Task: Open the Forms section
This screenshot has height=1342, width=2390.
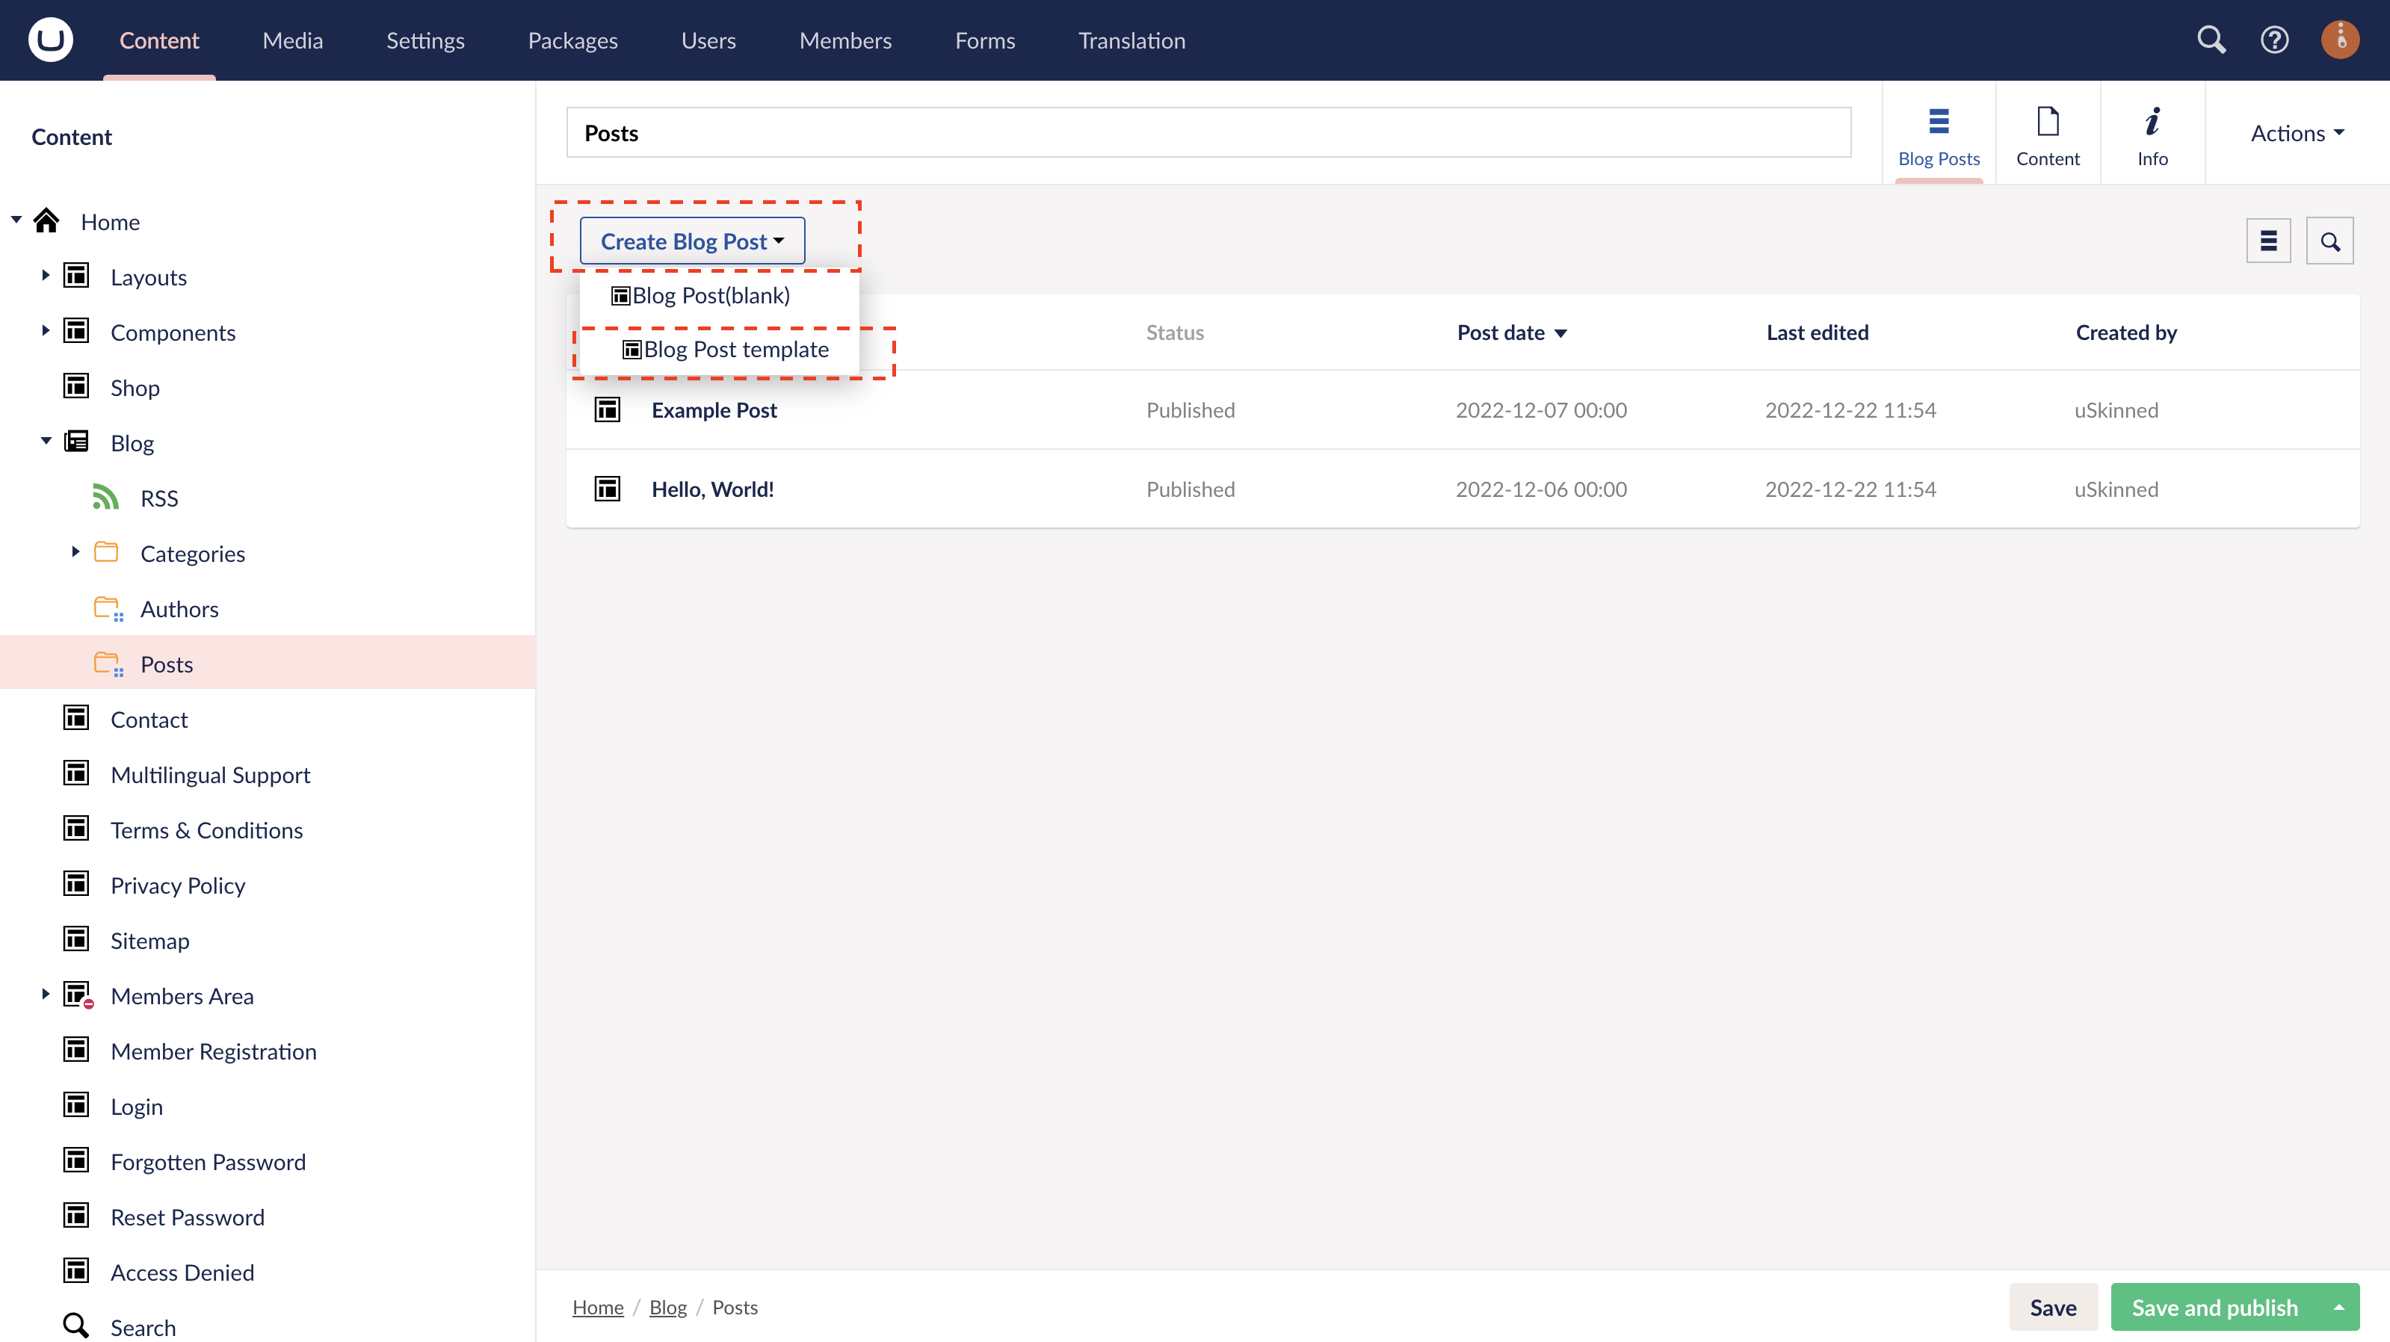Action: (984, 40)
